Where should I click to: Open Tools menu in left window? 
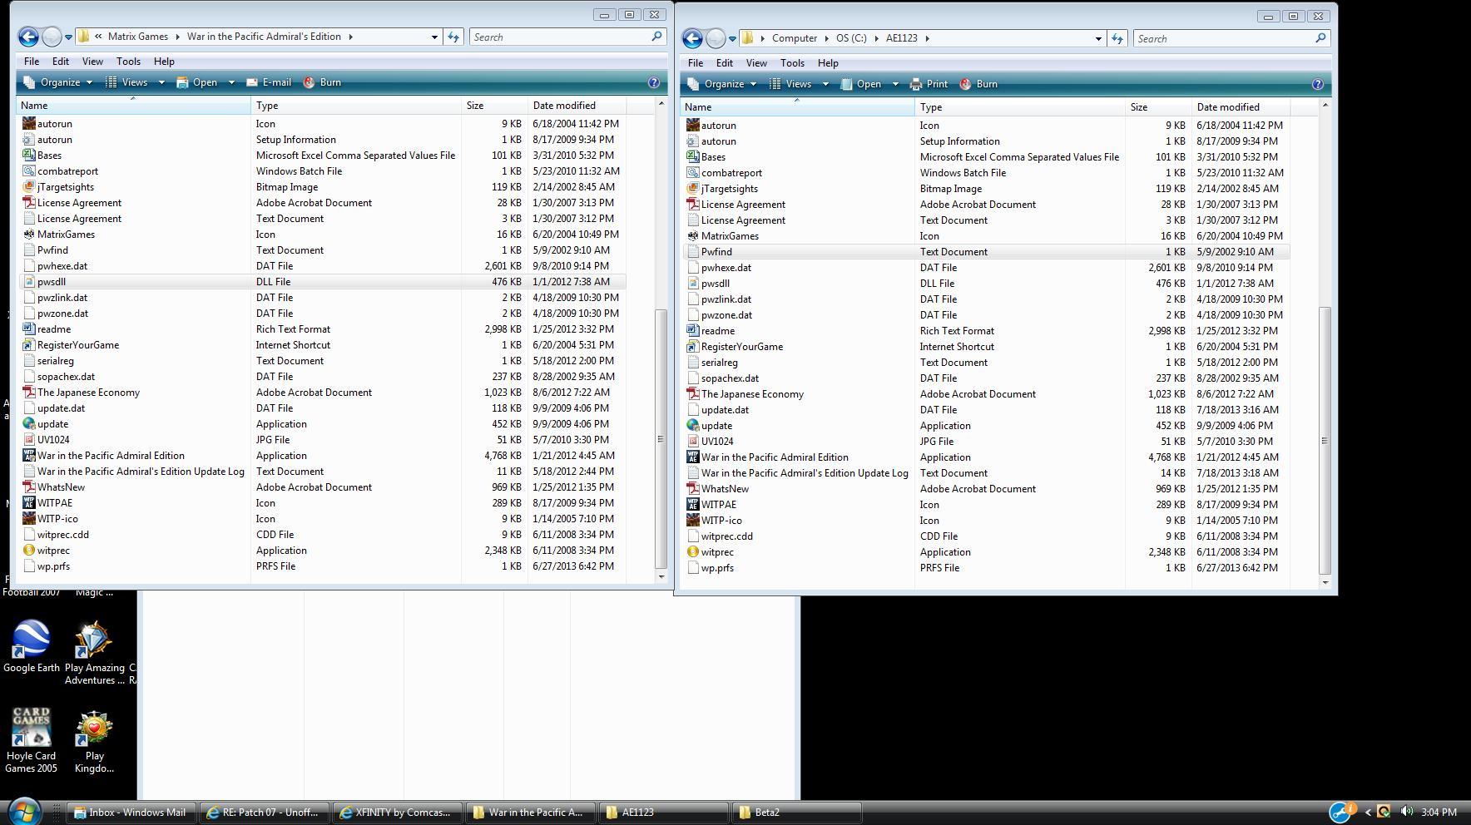[128, 62]
